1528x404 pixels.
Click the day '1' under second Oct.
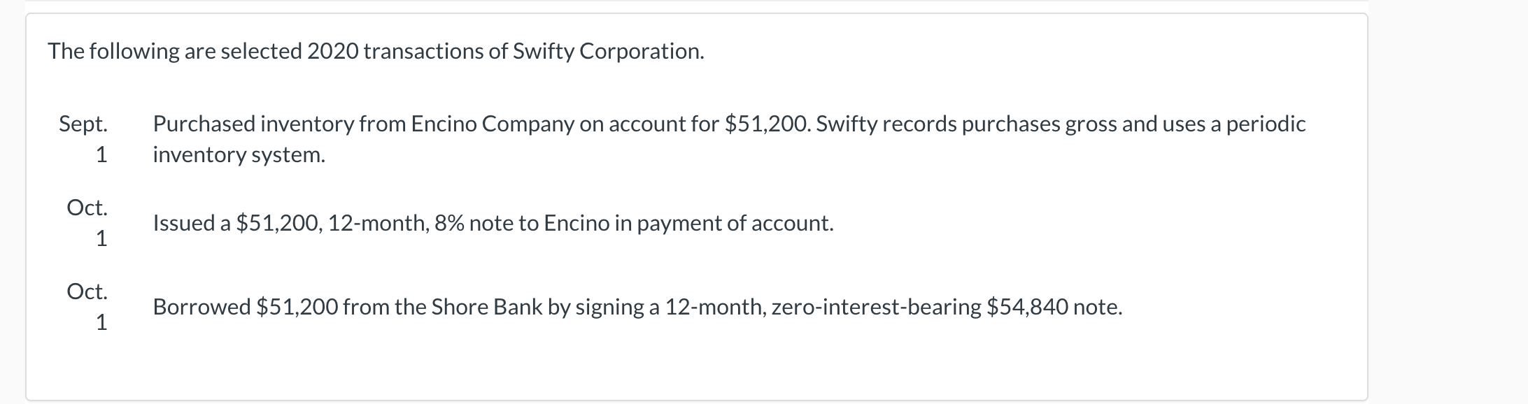pyautogui.click(x=101, y=322)
